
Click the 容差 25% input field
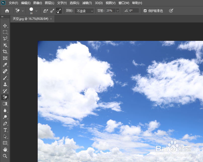pos(111,11)
